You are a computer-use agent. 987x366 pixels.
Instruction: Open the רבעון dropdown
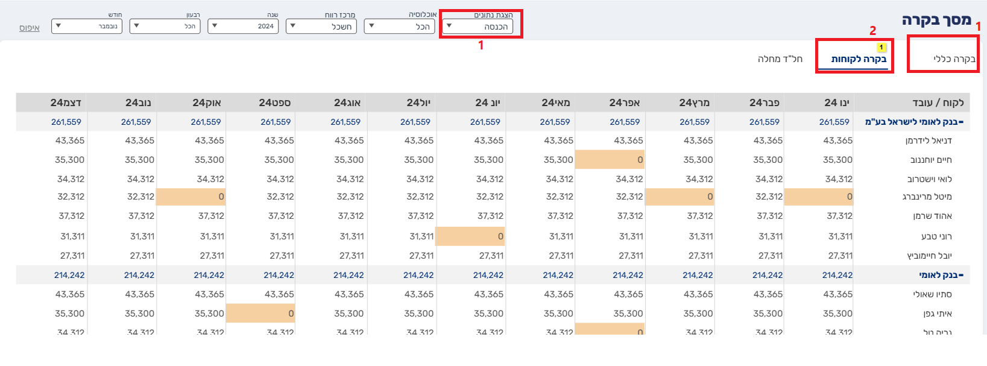coord(165,26)
